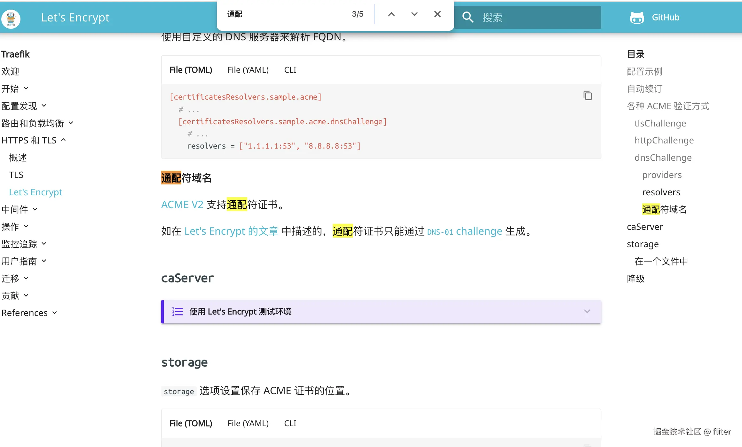Screen dimensions: 742x447
Task: Copy the resolvers code block
Action: point(587,95)
